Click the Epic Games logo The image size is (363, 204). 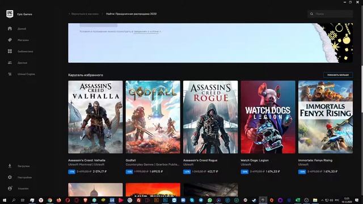[10, 14]
